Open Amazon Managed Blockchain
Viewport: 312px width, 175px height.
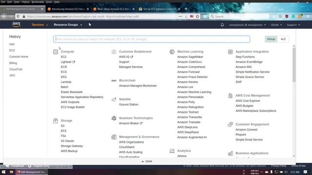tap(138, 86)
